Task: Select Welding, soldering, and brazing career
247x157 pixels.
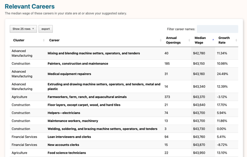Action: pos(103,129)
